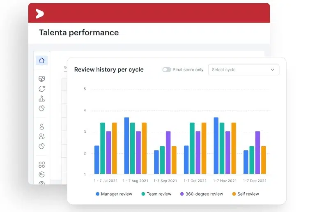The image size is (310, 212).
Task: Click the white logo in red header
Action: coord(39,14)
